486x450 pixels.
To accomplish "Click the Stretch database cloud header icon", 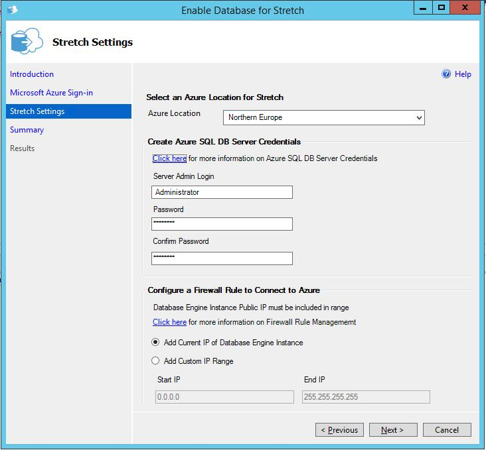I will coord(27,41).
